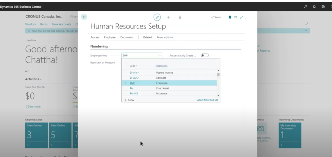Viewport: 332px width, 157px height.
Task: Click the plus icon to create new
Action: tap(168, 17)
